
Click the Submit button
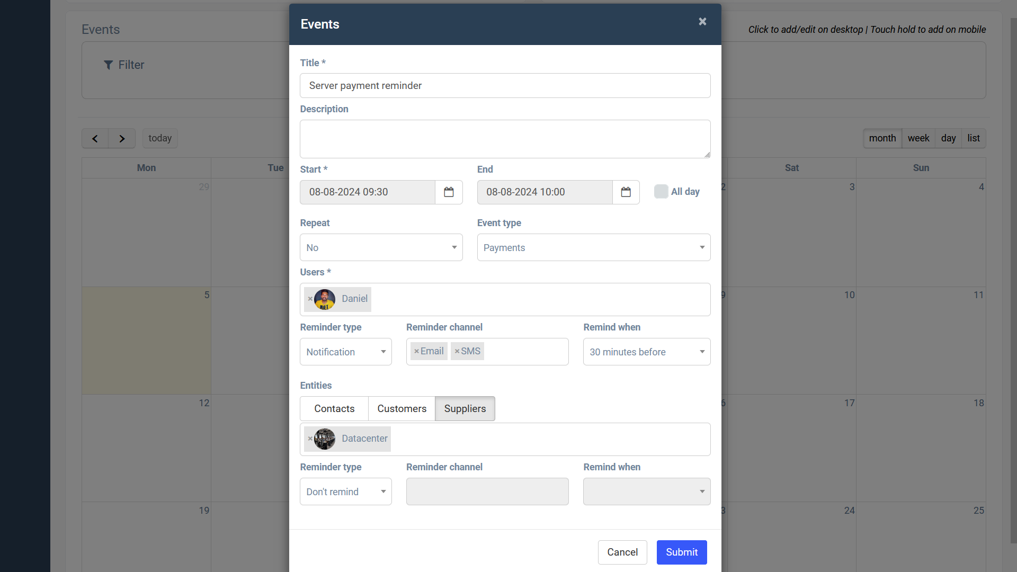tap(682, 552)
